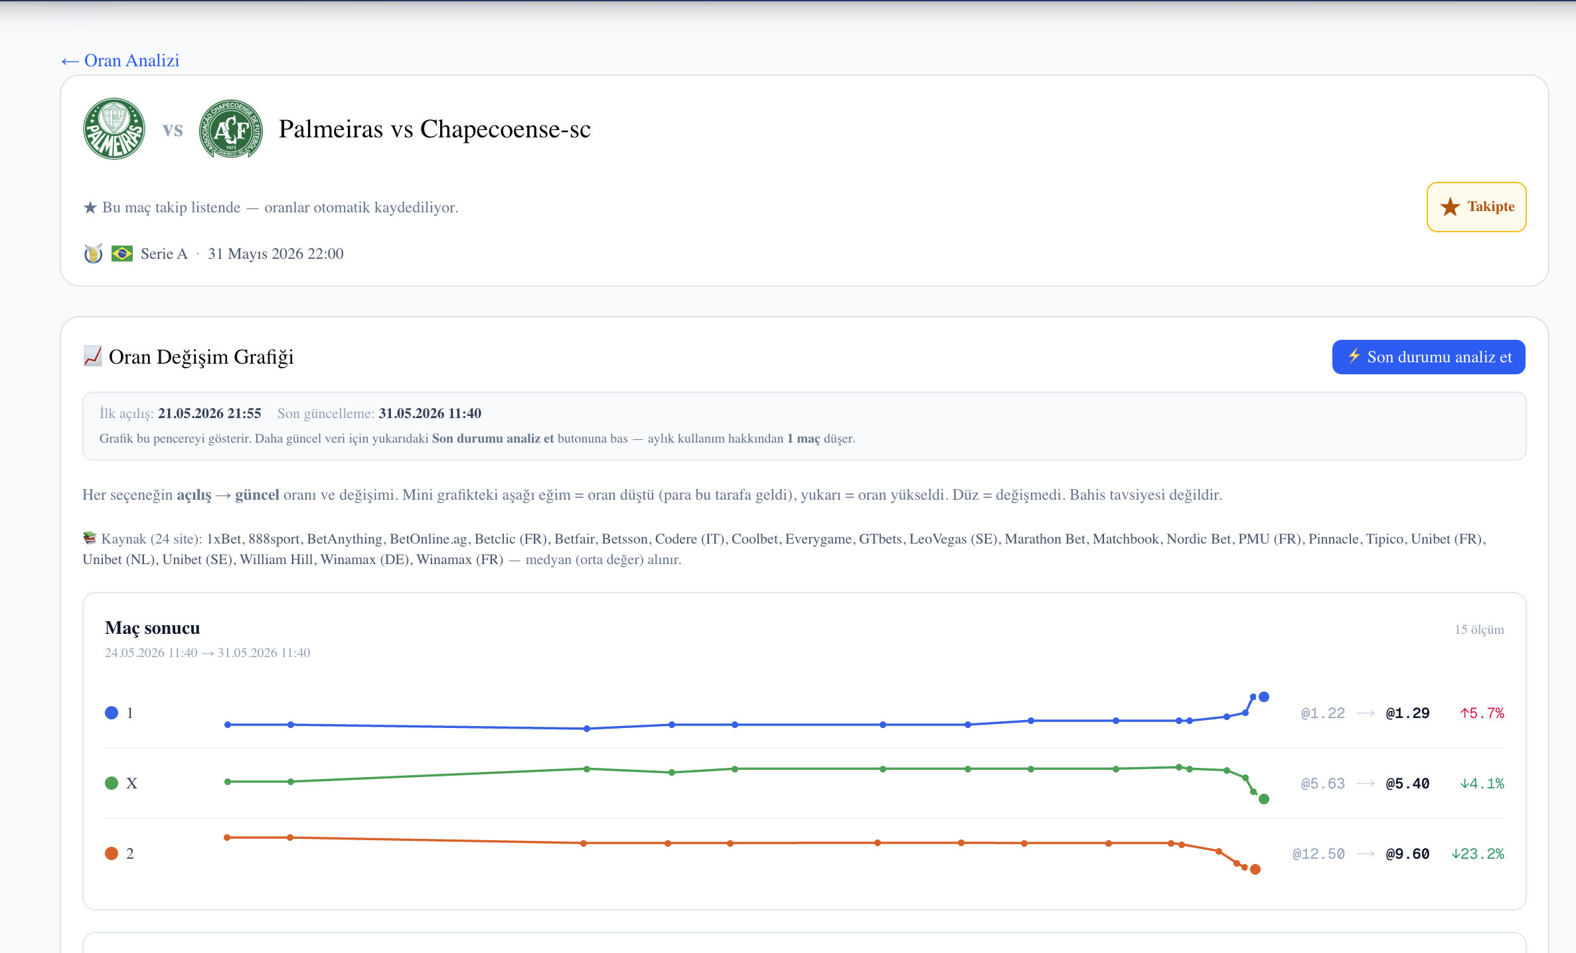1576x953 pixels.
Task: Click the blue series 1 legend dot
Action: [x=112, y=713]
